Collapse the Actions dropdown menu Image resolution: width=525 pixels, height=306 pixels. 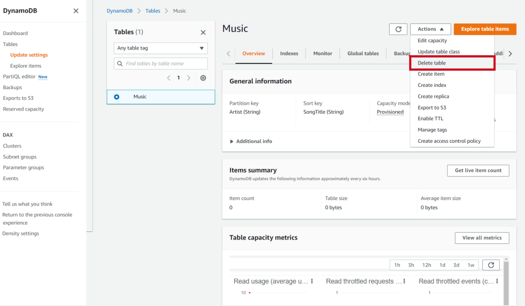tap(430, 29)
